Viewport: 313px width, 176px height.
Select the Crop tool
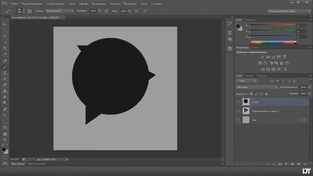pyautogui.click(x=5, y=48)
